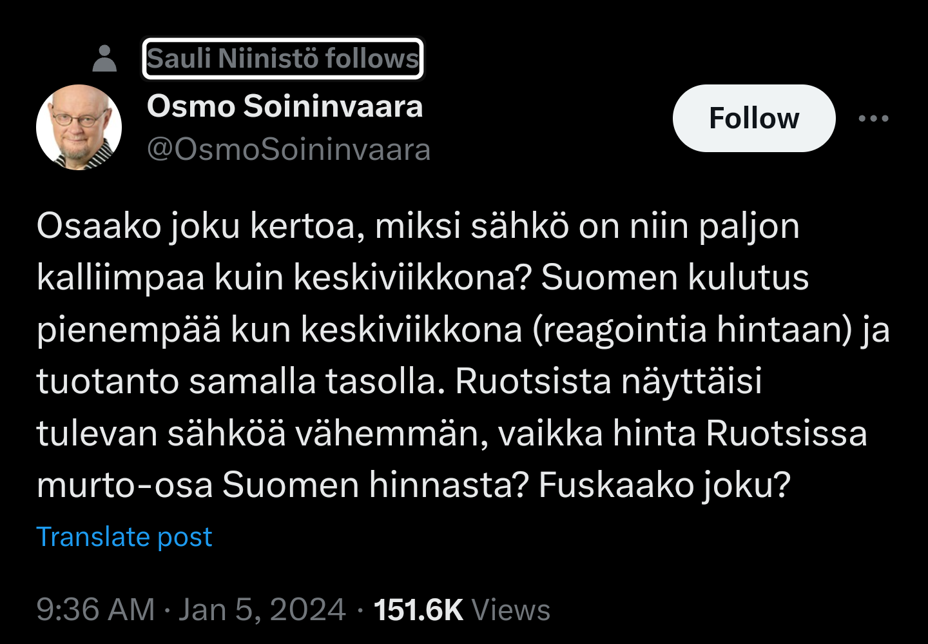Click the closing question "Fuskaako joku?"

[664, 485]
